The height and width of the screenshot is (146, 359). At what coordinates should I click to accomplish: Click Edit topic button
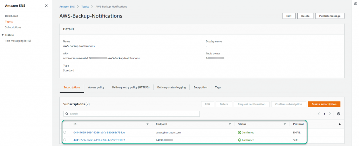(289, 16)
